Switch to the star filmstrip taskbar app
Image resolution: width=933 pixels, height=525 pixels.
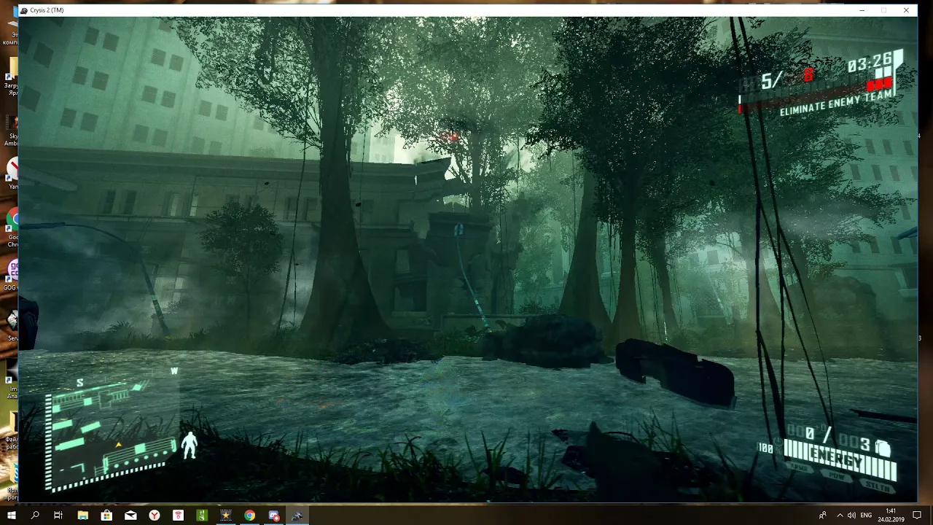point(226,516)
